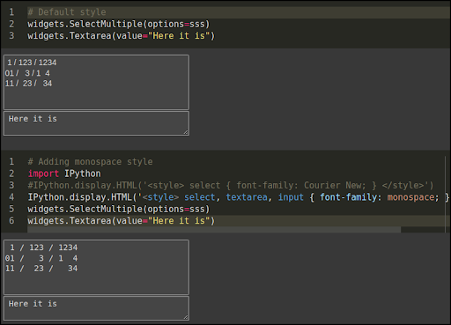Click the horizontal scrollbar of second code cell
The width and height of the screenshot is (451, 325).
click(x=214, y=230)
